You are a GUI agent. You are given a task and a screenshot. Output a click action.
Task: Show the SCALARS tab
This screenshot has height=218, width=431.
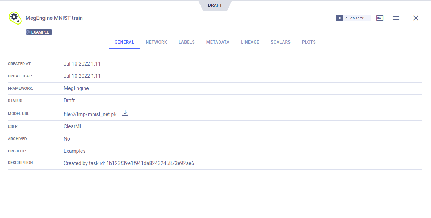280,42
